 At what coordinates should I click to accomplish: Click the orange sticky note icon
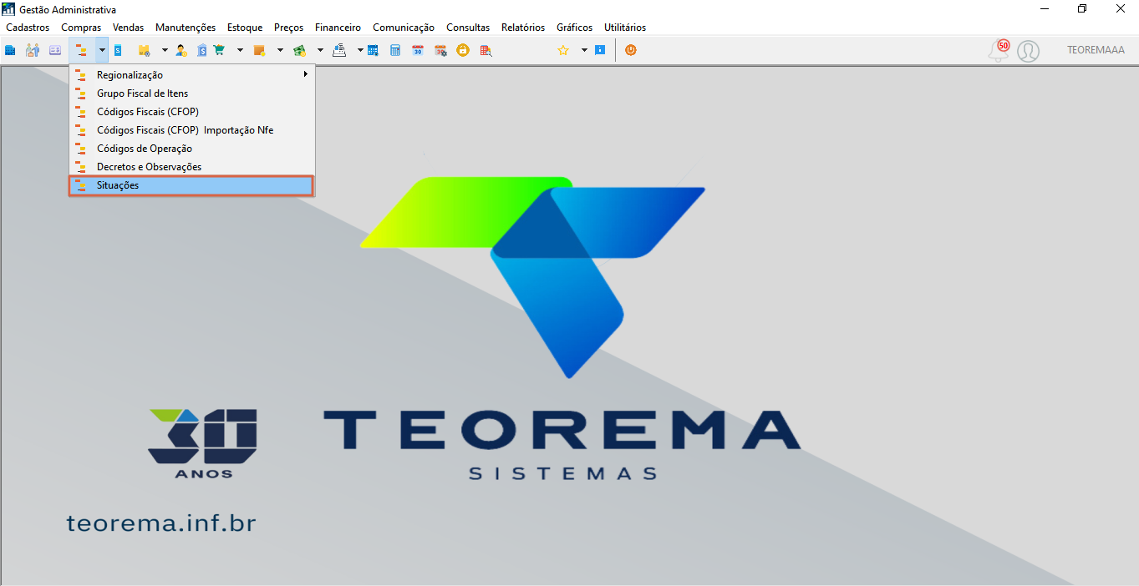tap(260, 50)
